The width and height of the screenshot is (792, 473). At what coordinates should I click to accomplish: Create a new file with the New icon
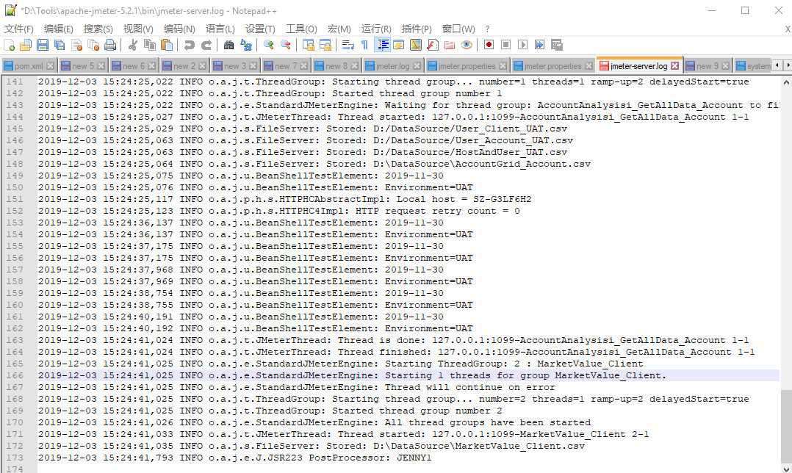9,45
